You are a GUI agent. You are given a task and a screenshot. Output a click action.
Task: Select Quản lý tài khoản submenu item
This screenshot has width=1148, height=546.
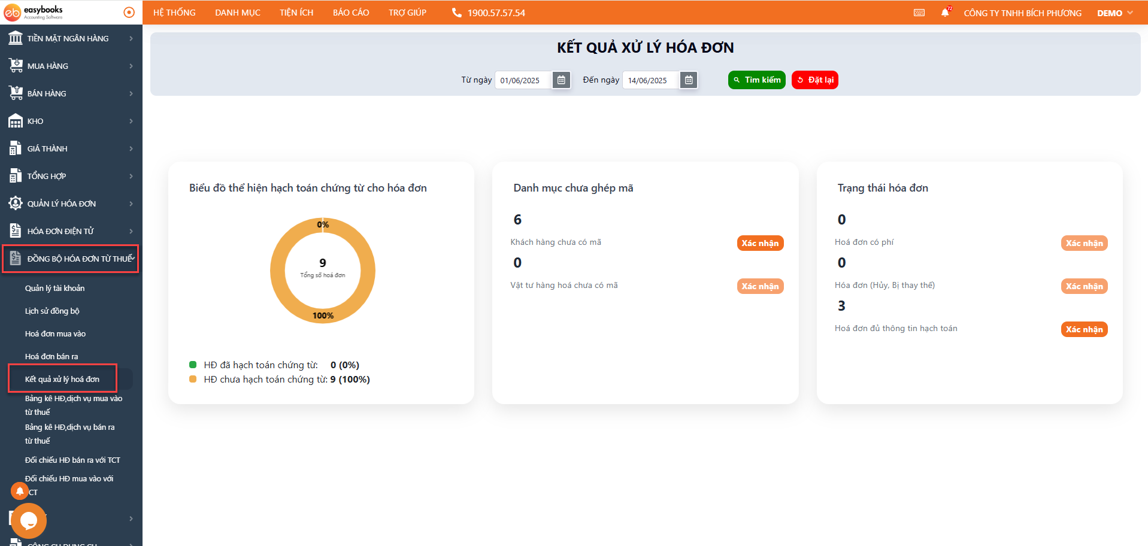[54, 288]
